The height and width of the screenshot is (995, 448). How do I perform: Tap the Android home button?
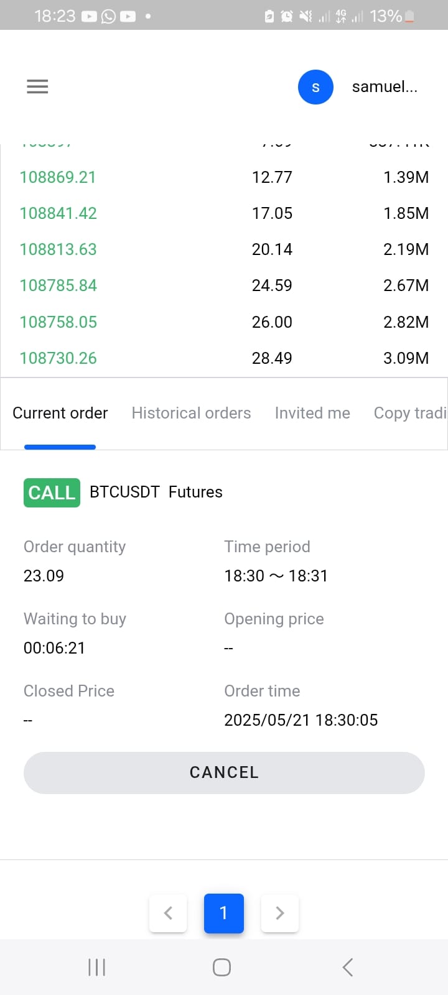[222, 967]
